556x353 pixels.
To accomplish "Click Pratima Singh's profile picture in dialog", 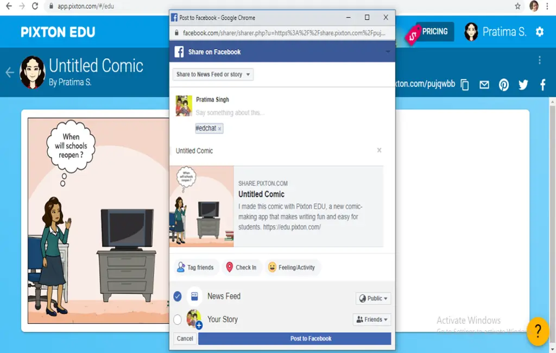I will [x=184, y=106].
